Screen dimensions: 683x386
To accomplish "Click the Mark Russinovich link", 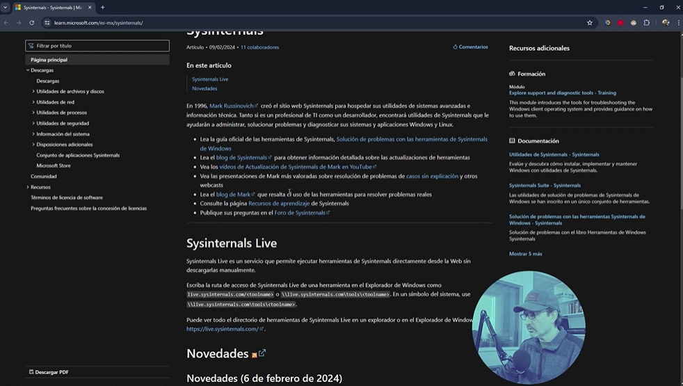I will pyautogui.click(x=232, y=106).
